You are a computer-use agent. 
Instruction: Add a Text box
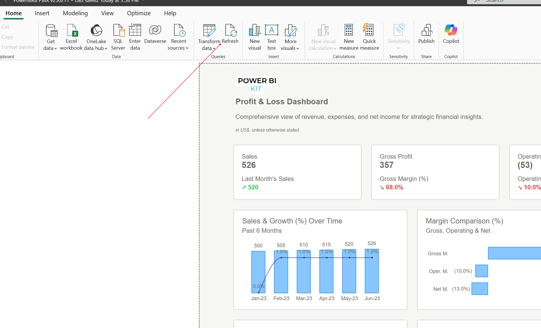[272, 37]
